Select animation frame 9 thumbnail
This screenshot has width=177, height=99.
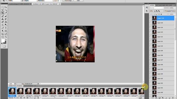(77, 91)
